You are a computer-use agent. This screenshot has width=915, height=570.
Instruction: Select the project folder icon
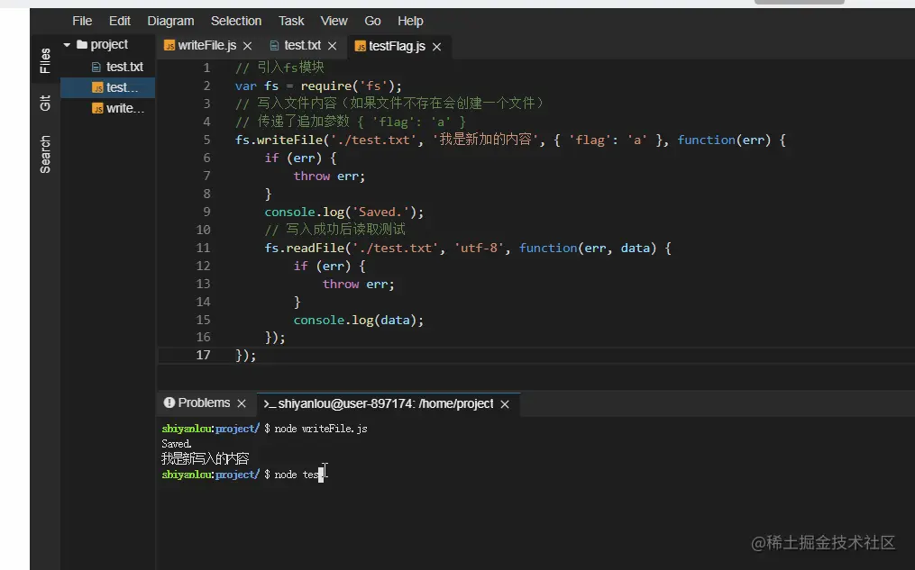point(82,44)
